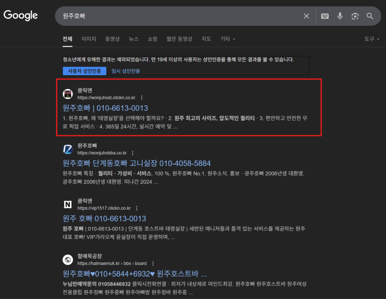386x299 pixels.
Task: Switch to the 쇼핑 tab
Action: point(152,39)
